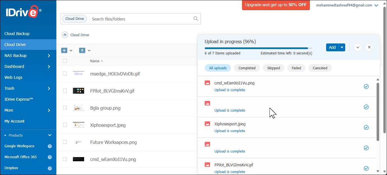
Task: Expand the Dashboard submenu arrow
Action: click(x=49, y=66)
